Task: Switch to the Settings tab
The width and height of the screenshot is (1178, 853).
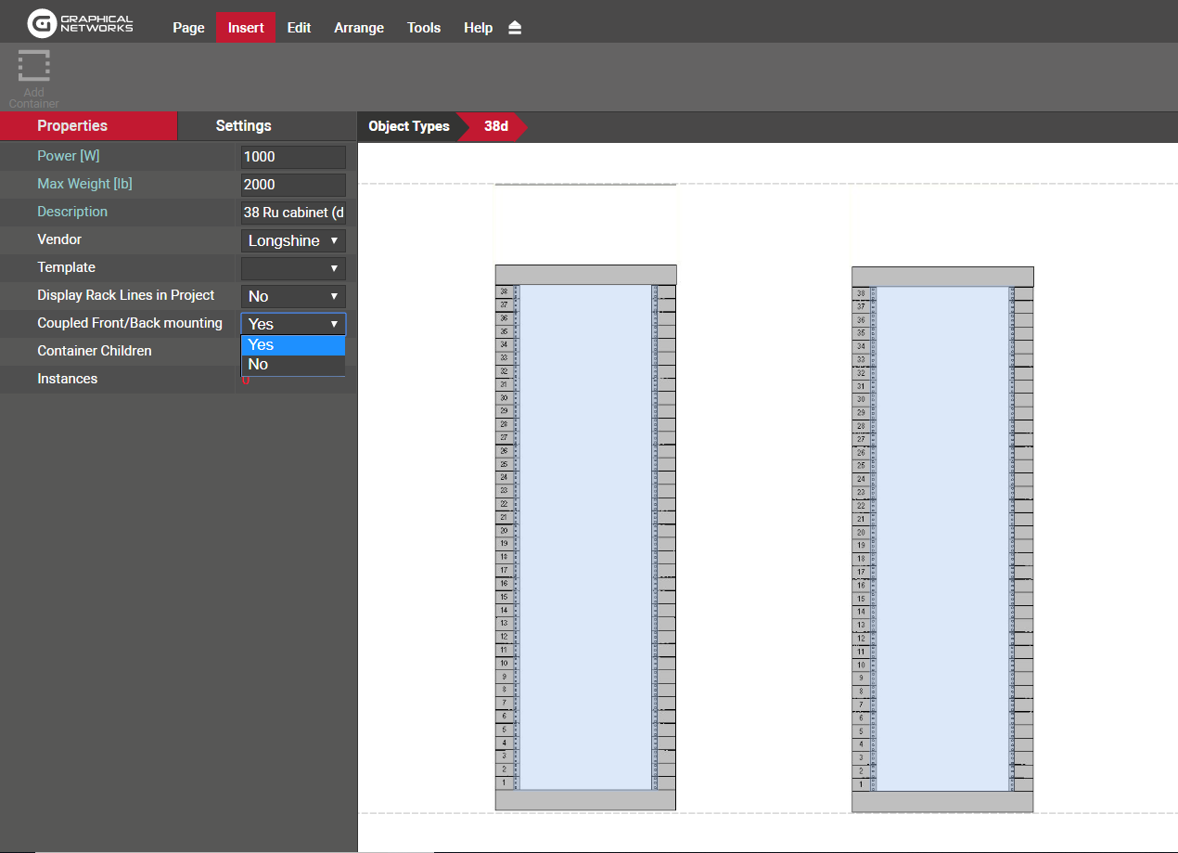Action: (x=243, y=126)
